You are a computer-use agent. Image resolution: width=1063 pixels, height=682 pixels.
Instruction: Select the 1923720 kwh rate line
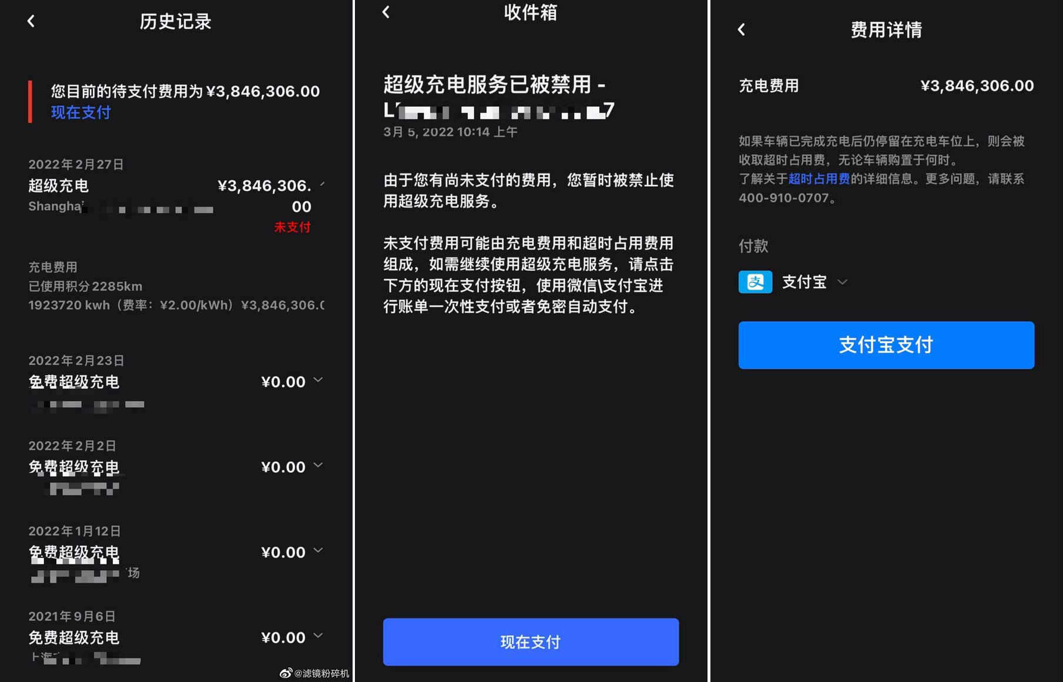point(176,305)
